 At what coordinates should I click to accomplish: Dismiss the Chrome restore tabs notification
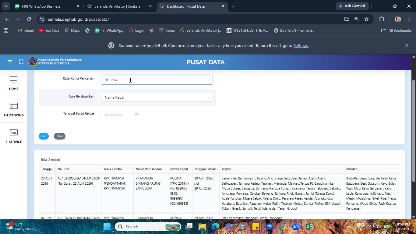407,45
